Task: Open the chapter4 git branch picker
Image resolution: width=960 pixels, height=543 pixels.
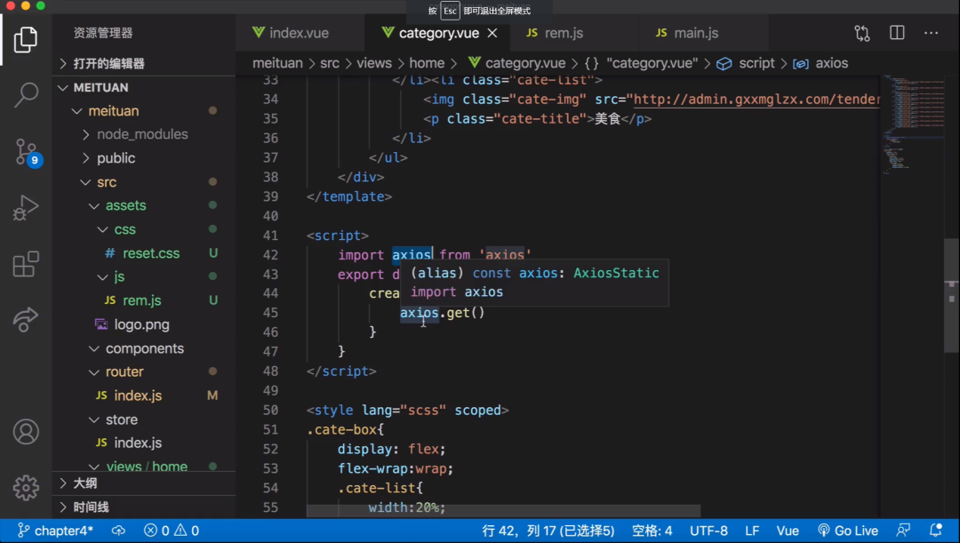Action: (x=55, y=531)
